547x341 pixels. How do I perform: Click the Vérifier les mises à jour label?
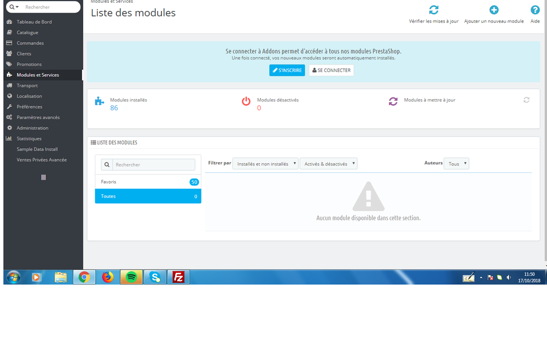tap(434, 21)
